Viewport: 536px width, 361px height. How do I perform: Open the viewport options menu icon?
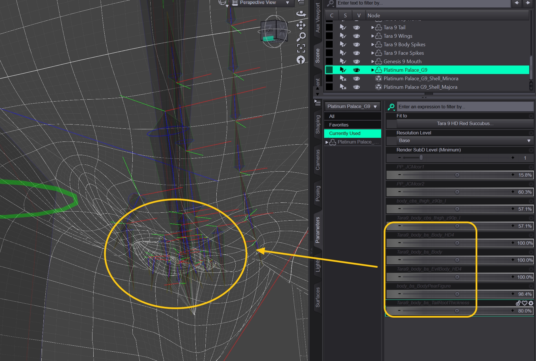click(301, 3)
